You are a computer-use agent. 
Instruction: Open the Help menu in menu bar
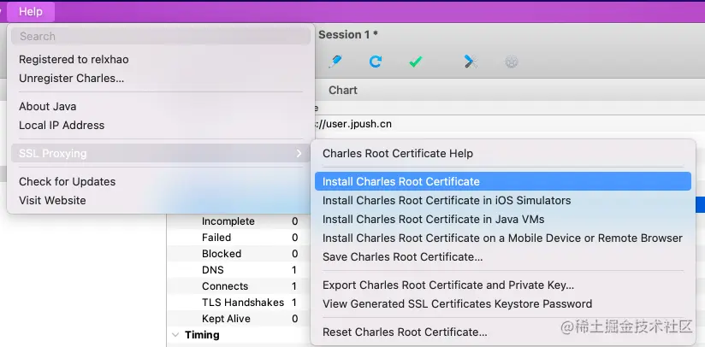[31, 12]
